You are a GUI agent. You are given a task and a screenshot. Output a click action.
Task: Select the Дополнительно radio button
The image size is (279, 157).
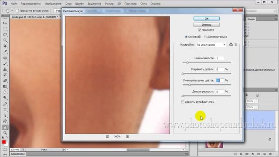(x=205, y=37)
